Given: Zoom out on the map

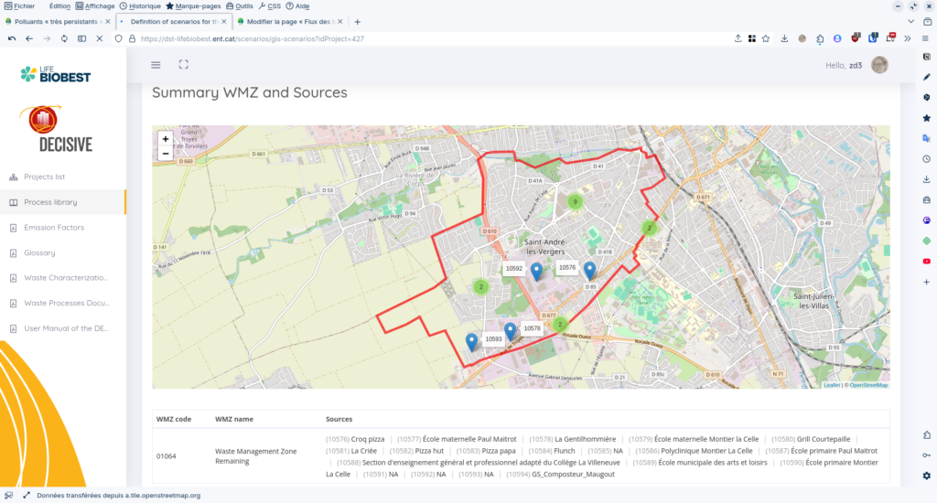Looking at the screenshot, I should 166,154.
